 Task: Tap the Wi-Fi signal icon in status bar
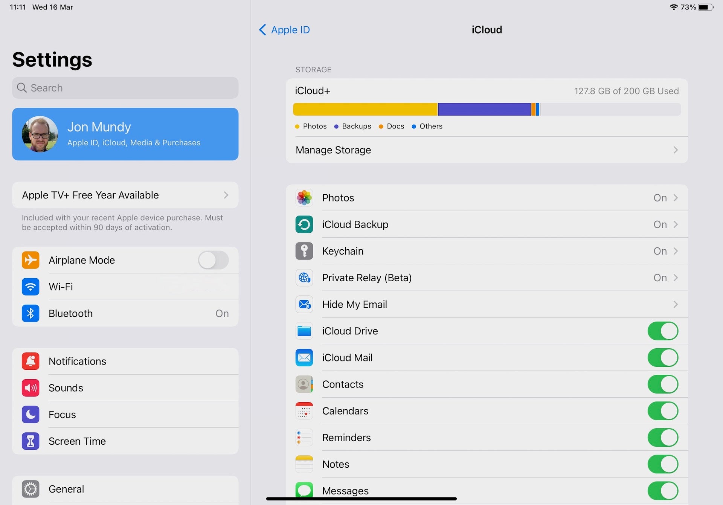coord(674,7)
